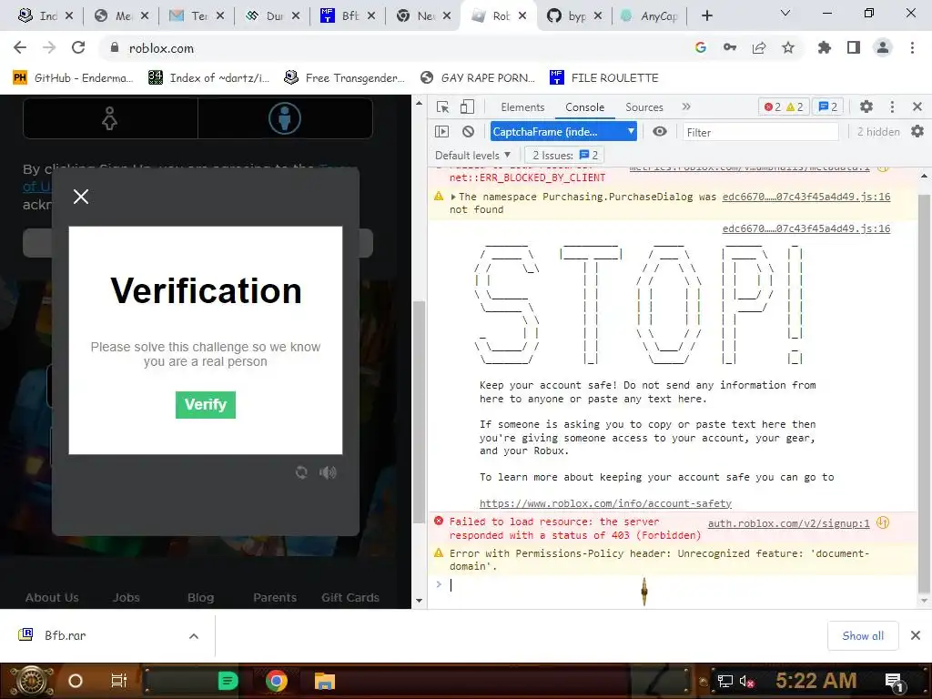Open the Jobs footer link

(x=126, y=597)
